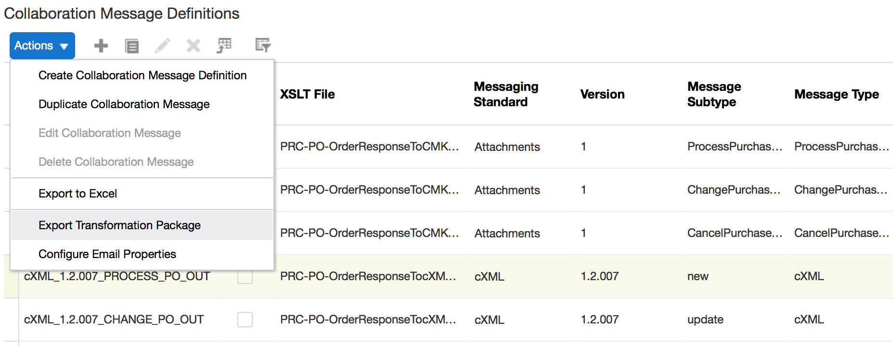Select the Duplicate toolbar icon

click(x=132, y=45)
